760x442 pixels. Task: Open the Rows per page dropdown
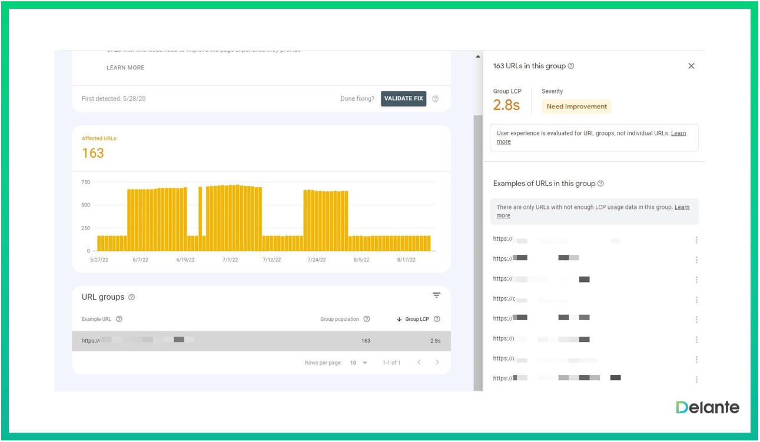click(x=359, y=363)
